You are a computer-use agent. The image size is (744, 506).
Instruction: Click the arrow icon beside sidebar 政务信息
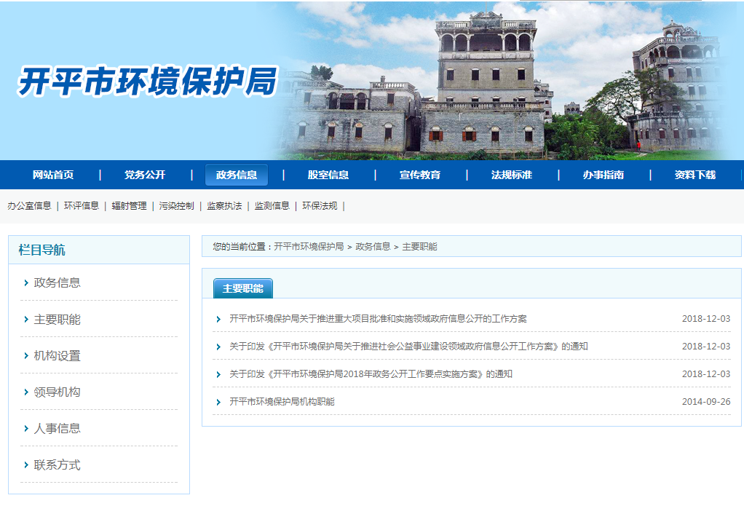point(26,283)
